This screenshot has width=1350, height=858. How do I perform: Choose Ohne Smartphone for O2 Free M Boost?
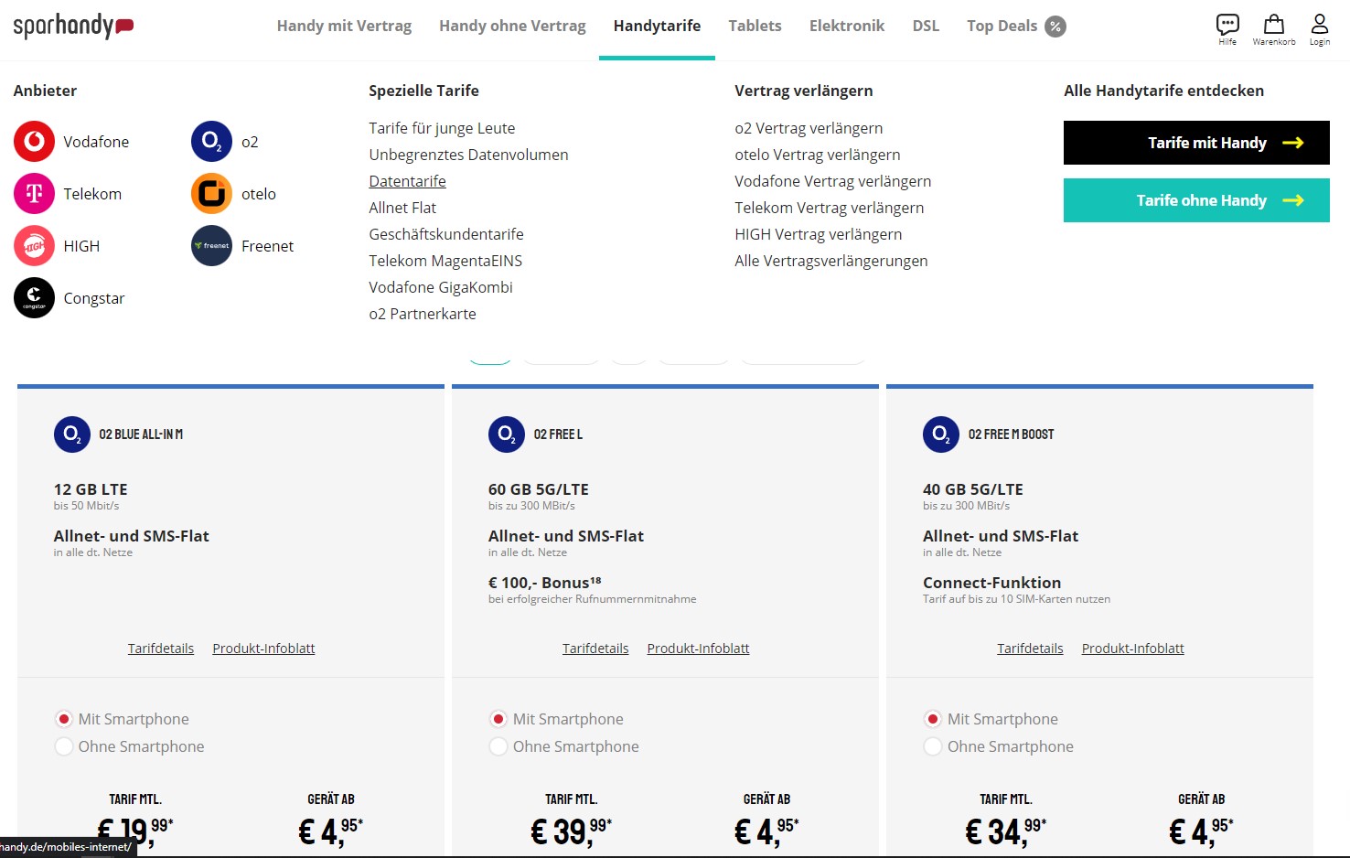tap(933, 746)
